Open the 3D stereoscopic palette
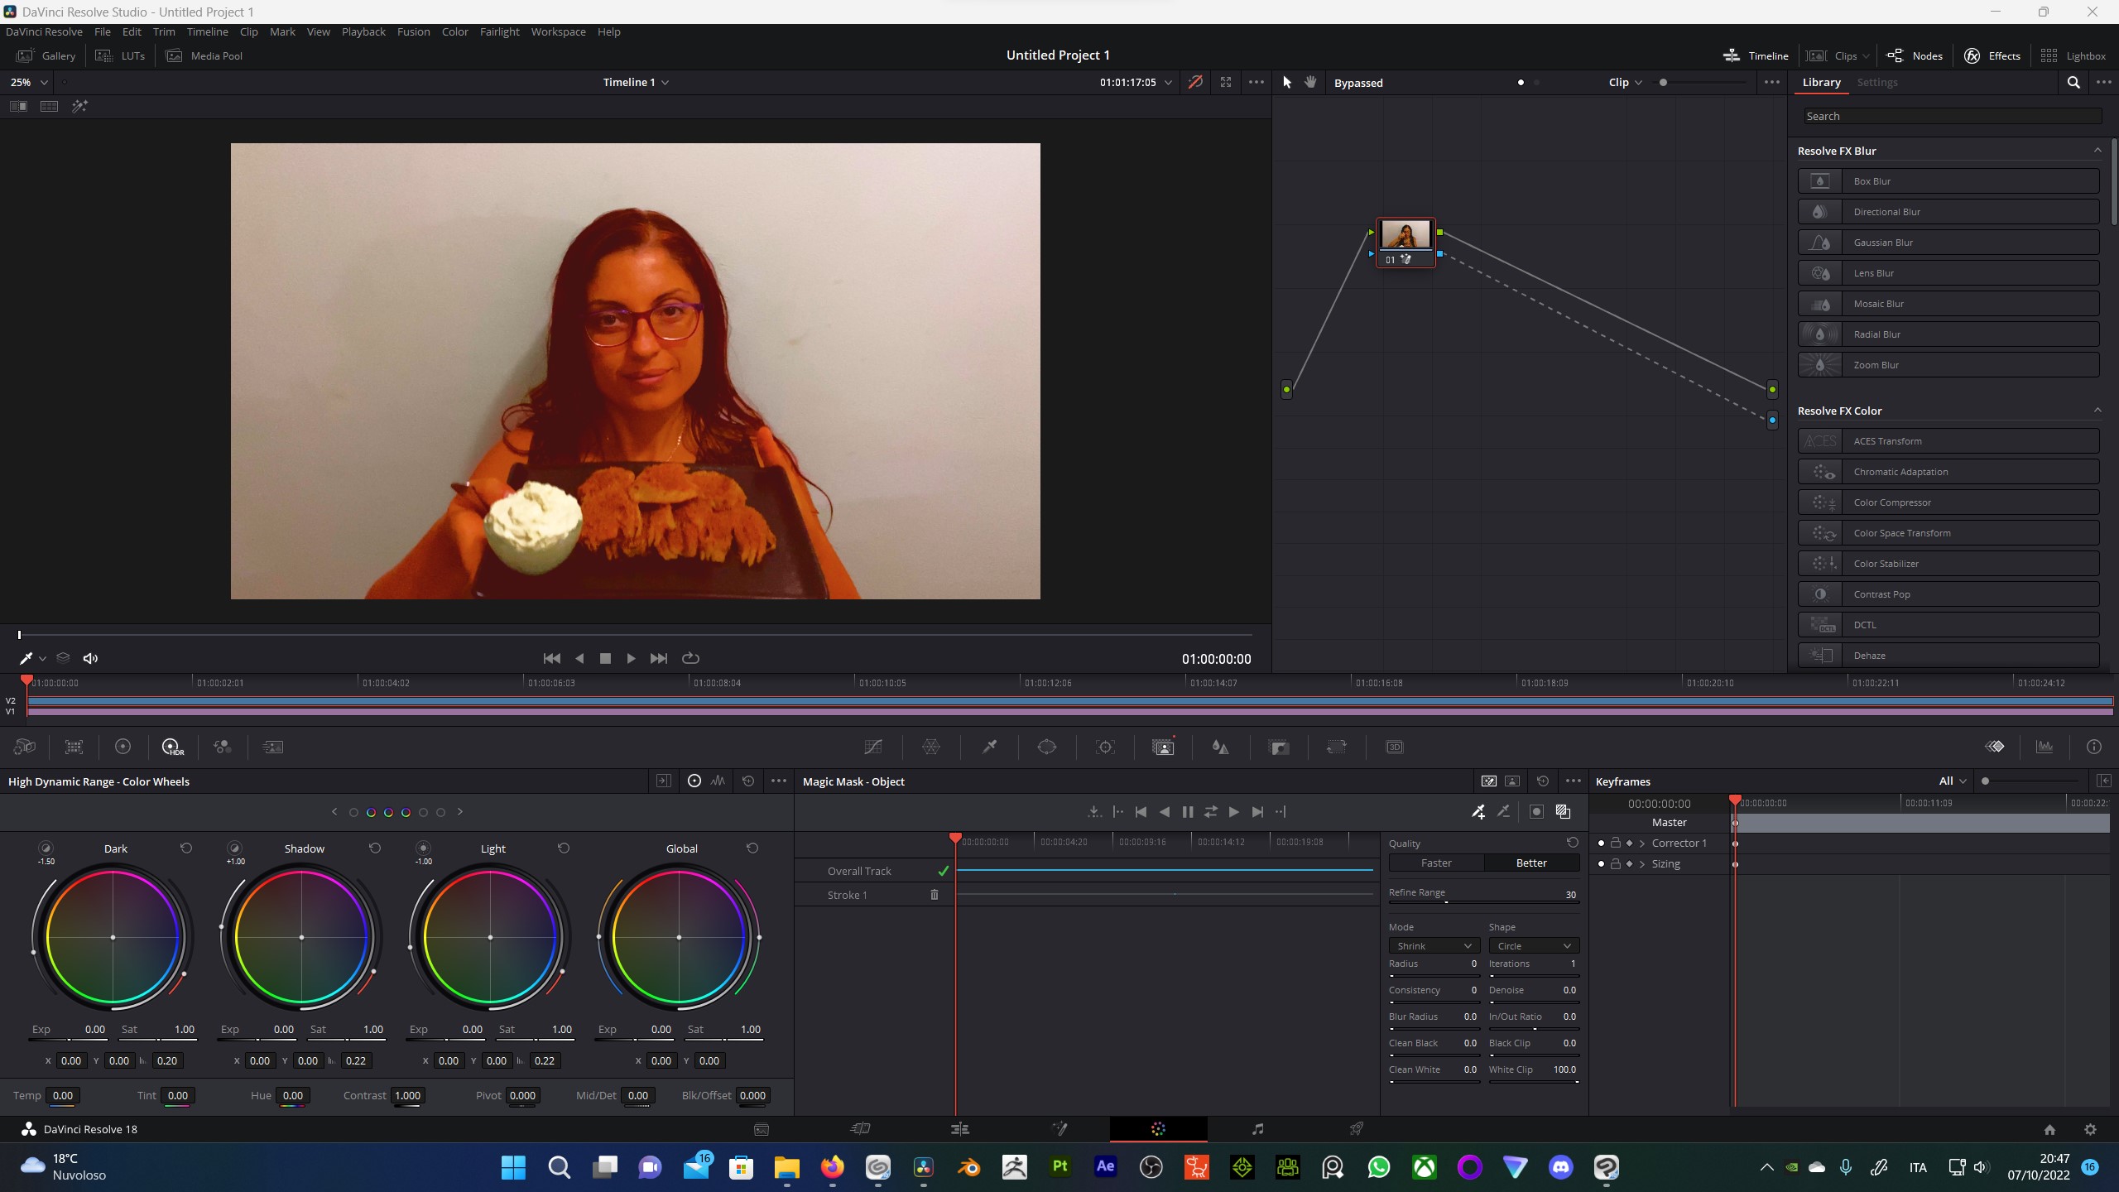 point(1395,747)
